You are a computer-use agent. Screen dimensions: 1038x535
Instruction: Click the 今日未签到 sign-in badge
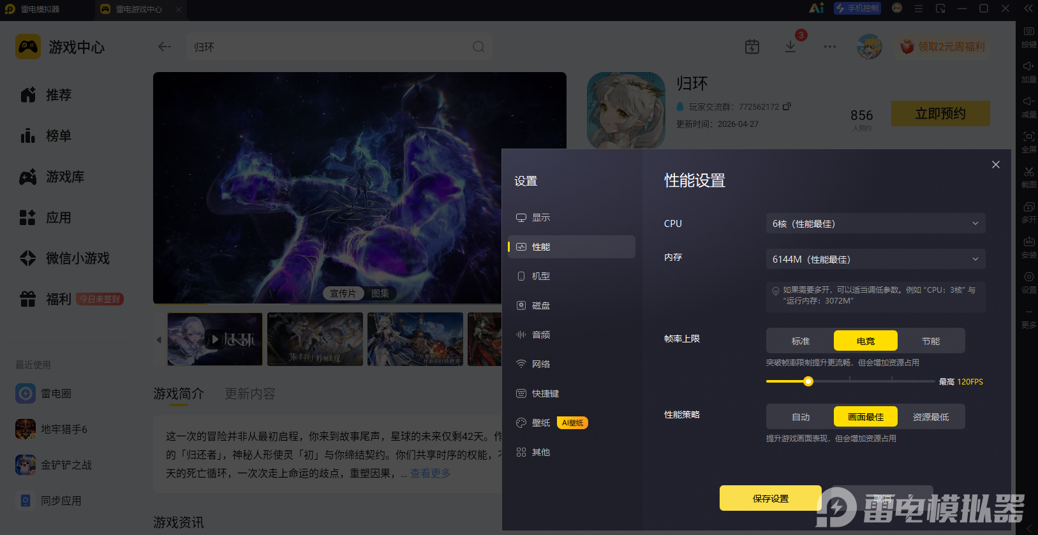coord(100,299)
